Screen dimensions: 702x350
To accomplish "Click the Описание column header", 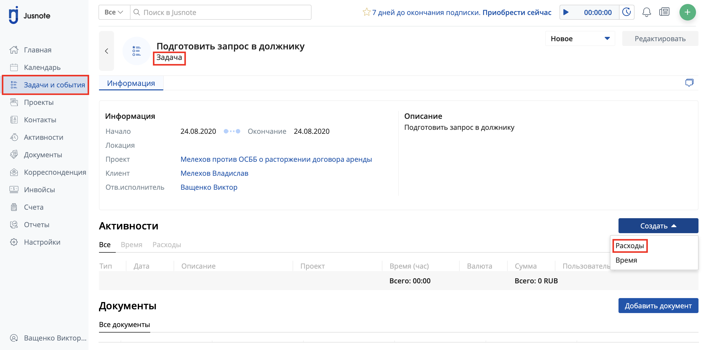I will (x=198, y=266).
